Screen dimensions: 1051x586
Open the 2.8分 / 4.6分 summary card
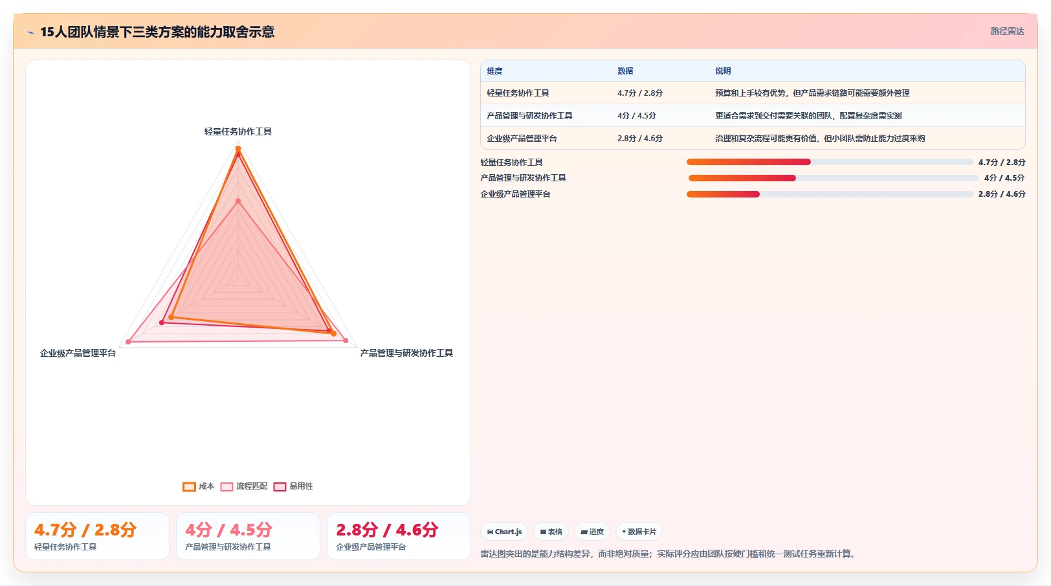point(399,536)
